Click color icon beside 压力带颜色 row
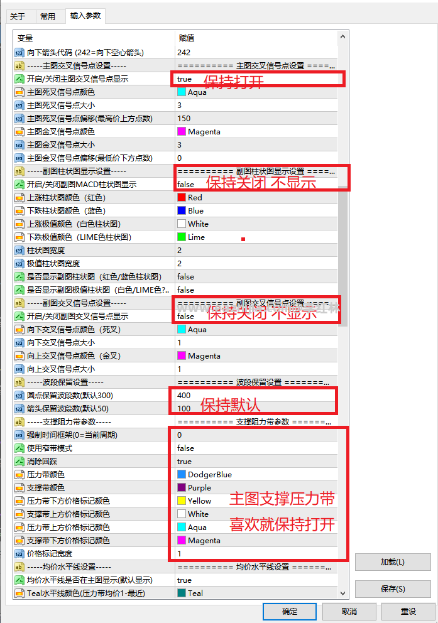Screen dimensions: 438x623 pyautogui.click(x=19, y=474)
